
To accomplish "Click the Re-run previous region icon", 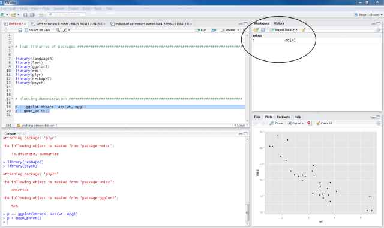I will point(214,30).
